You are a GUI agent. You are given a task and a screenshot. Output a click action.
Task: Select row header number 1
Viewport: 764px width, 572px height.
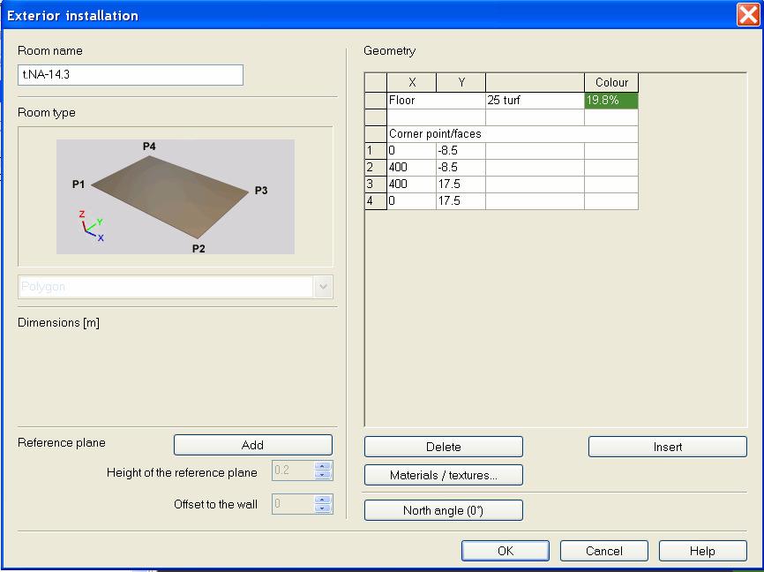point(376,151)
